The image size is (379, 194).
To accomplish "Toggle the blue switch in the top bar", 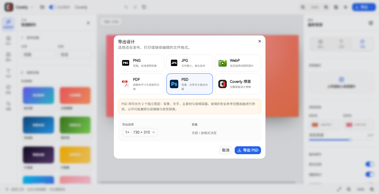I will [x=52, y=7].
